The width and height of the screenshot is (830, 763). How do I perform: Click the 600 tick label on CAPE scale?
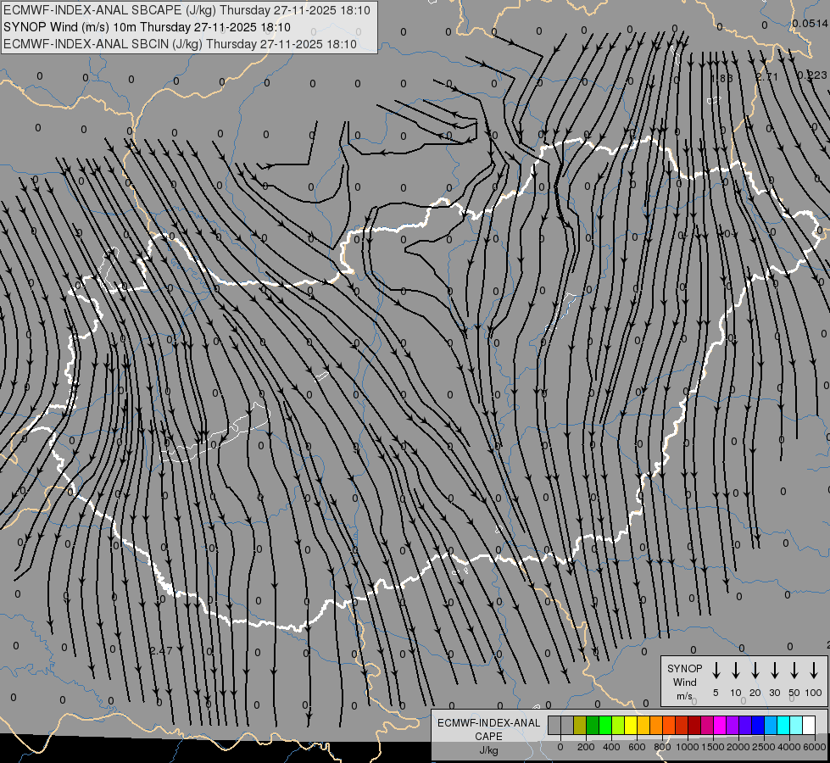point(637,747)
